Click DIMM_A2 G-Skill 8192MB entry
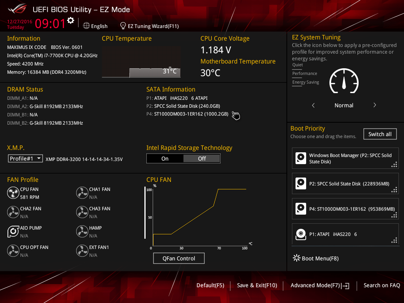The width and height of the screenshot is (404, 303). [45, 107]
